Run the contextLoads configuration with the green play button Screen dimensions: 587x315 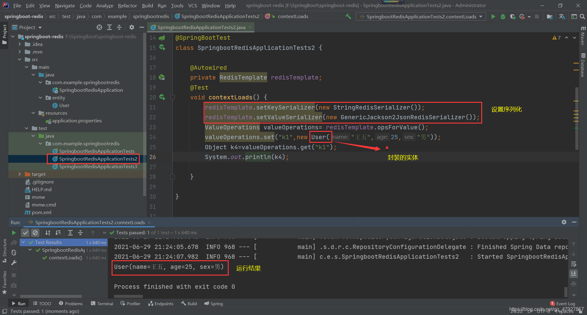pyautogui.click(x=493, y=17)
